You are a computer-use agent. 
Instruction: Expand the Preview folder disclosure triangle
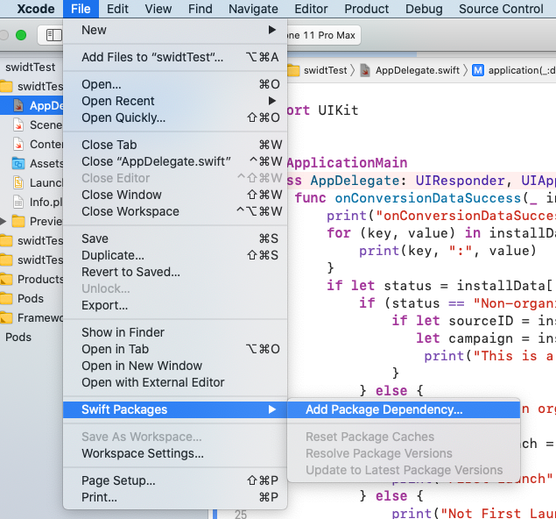point(4,222)
